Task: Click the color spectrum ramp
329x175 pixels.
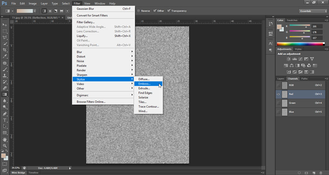Action: tap(300, 44)
